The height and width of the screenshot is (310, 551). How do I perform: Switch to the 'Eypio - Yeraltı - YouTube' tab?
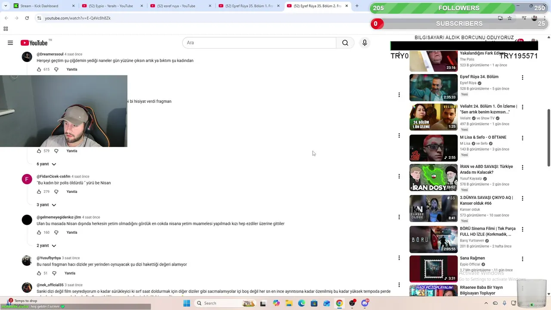(x=113, y=6)
